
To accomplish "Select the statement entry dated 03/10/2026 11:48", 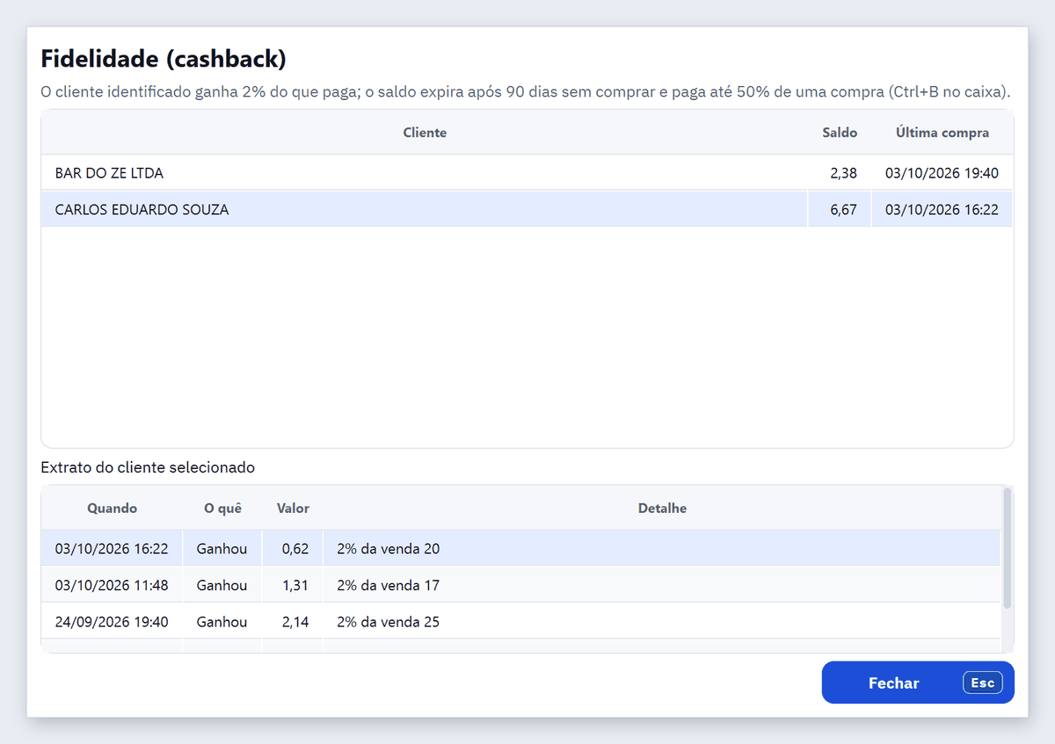I will (520, 585).
